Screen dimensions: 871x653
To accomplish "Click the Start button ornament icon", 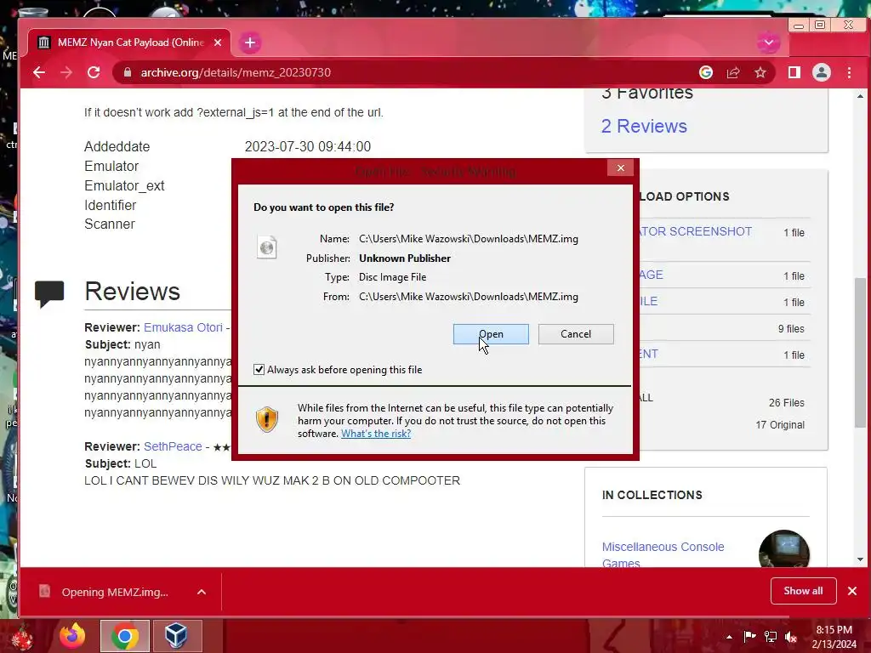I will [21, 638].
